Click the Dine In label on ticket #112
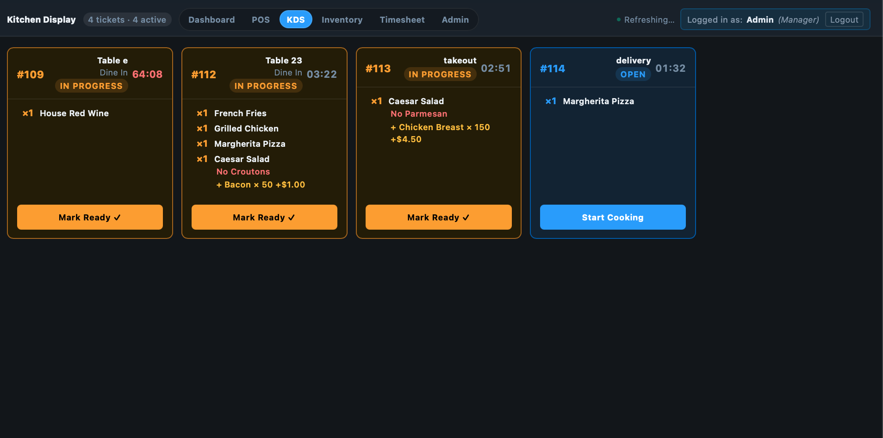The image size is (883, 438). tap(288, 73)
